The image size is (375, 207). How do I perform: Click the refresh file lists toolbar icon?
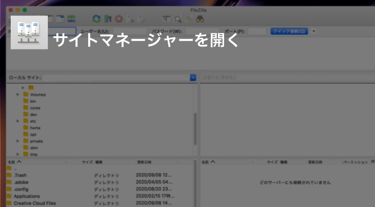(97, 19)
